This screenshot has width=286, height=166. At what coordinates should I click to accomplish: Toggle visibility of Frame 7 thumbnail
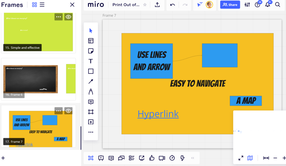68,111
